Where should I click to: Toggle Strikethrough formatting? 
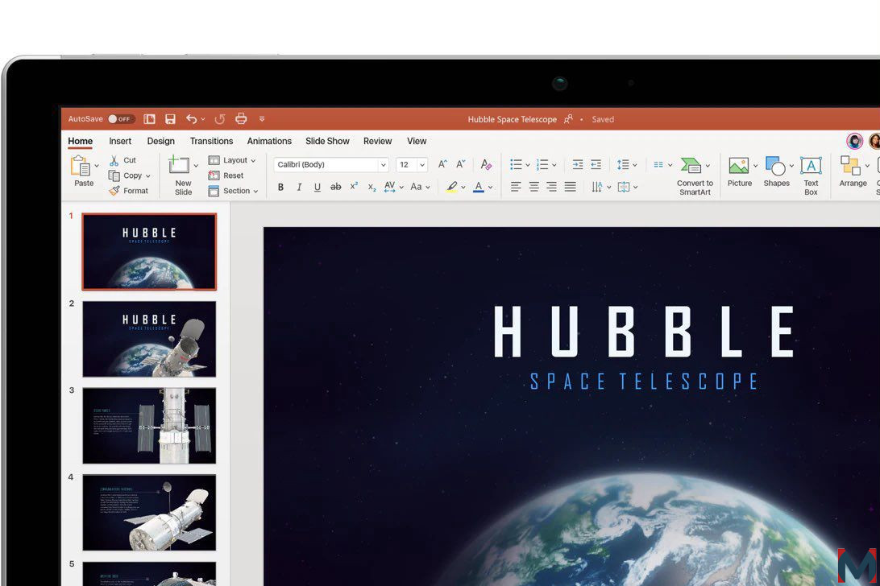[x=335, y=187]
